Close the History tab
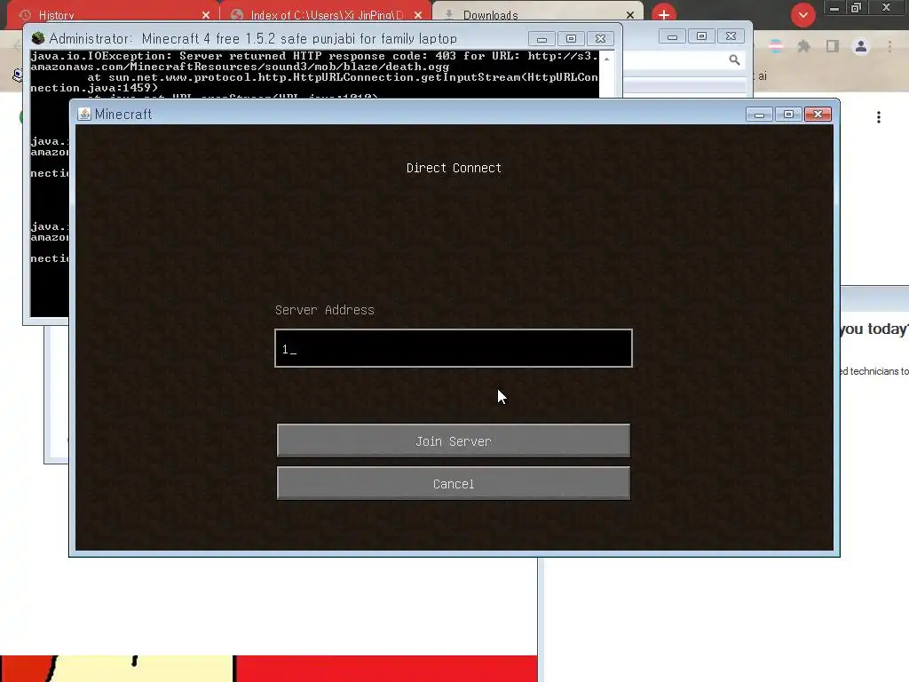Viewport: 909px width, 682px height. coord(206,16)
